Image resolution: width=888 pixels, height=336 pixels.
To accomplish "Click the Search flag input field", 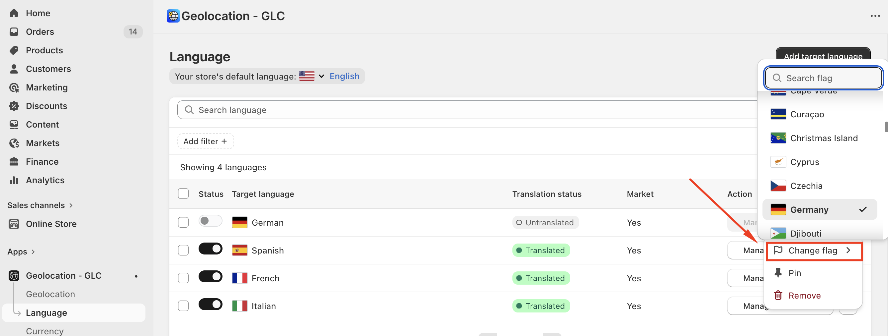I will [x=823, y=78].
